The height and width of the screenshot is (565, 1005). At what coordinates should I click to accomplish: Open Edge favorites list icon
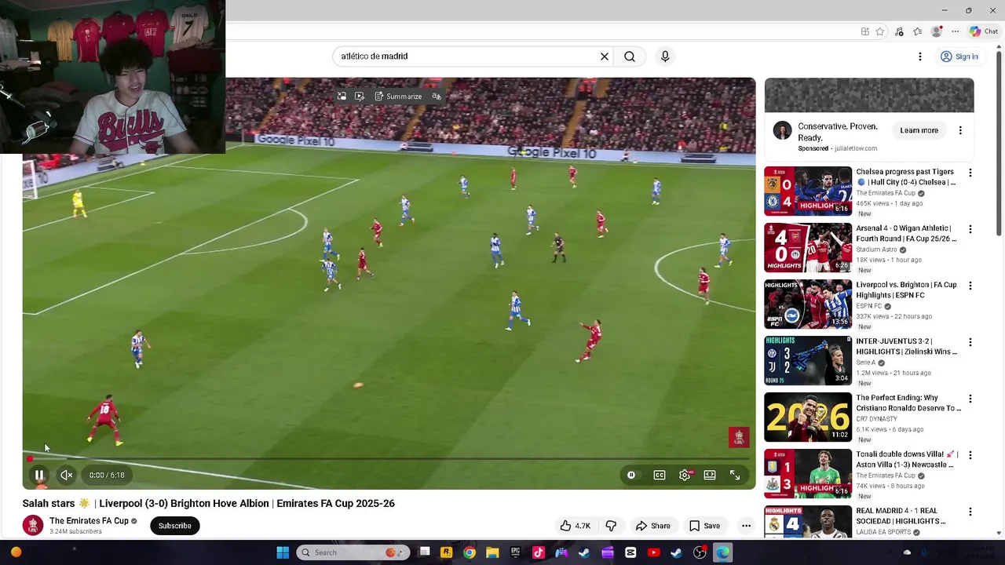click(917, 31)
